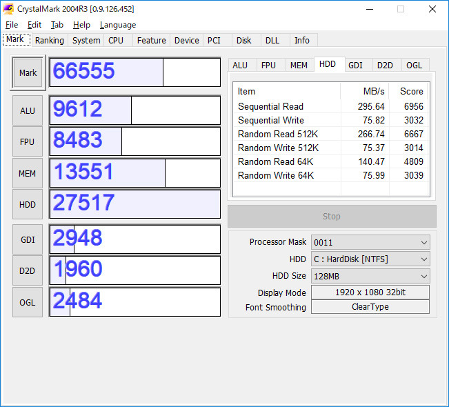Run the GDI benchmark button

point(28,239)
